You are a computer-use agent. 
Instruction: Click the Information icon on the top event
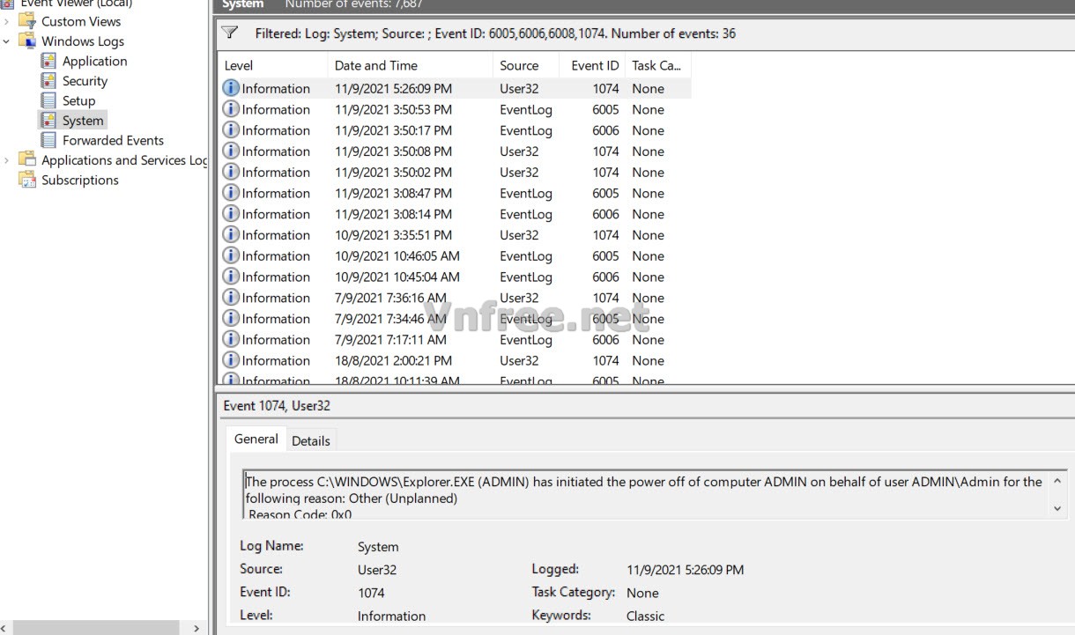point(230,88)
